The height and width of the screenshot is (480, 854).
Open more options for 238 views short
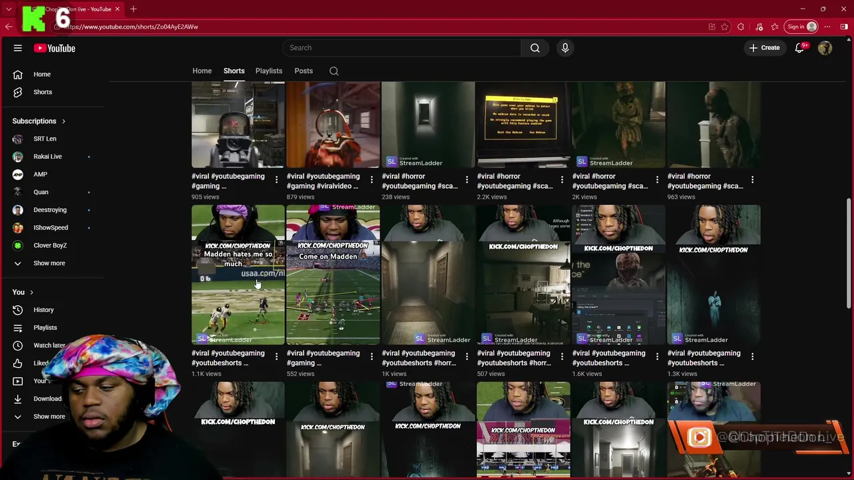[x=466, y=180]
